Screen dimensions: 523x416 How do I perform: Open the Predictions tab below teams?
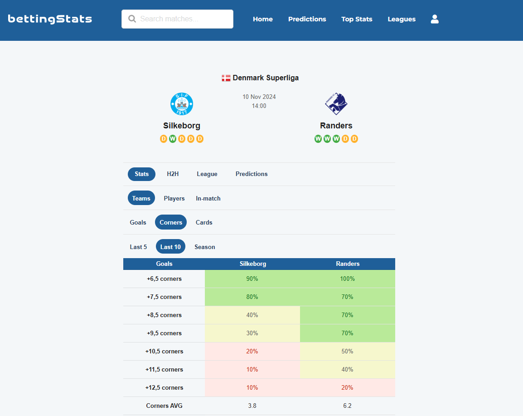click(252, 174)
